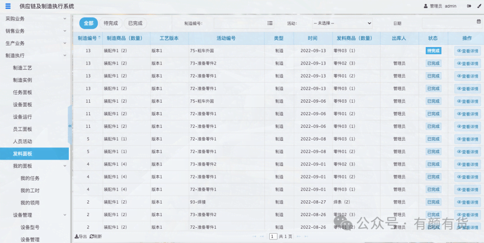This screenshot has width=484, height=243.
Task: Open the calendar icon in 日期 field
Action: [x=479, y=22]
